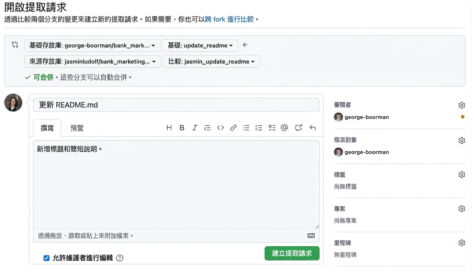
Task: Click the 審閱者 heading
Action: click(x=342, y=105)
